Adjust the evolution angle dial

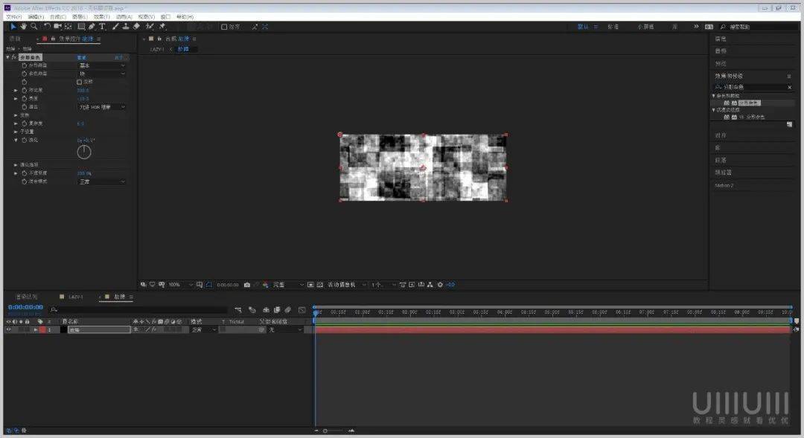84,152
